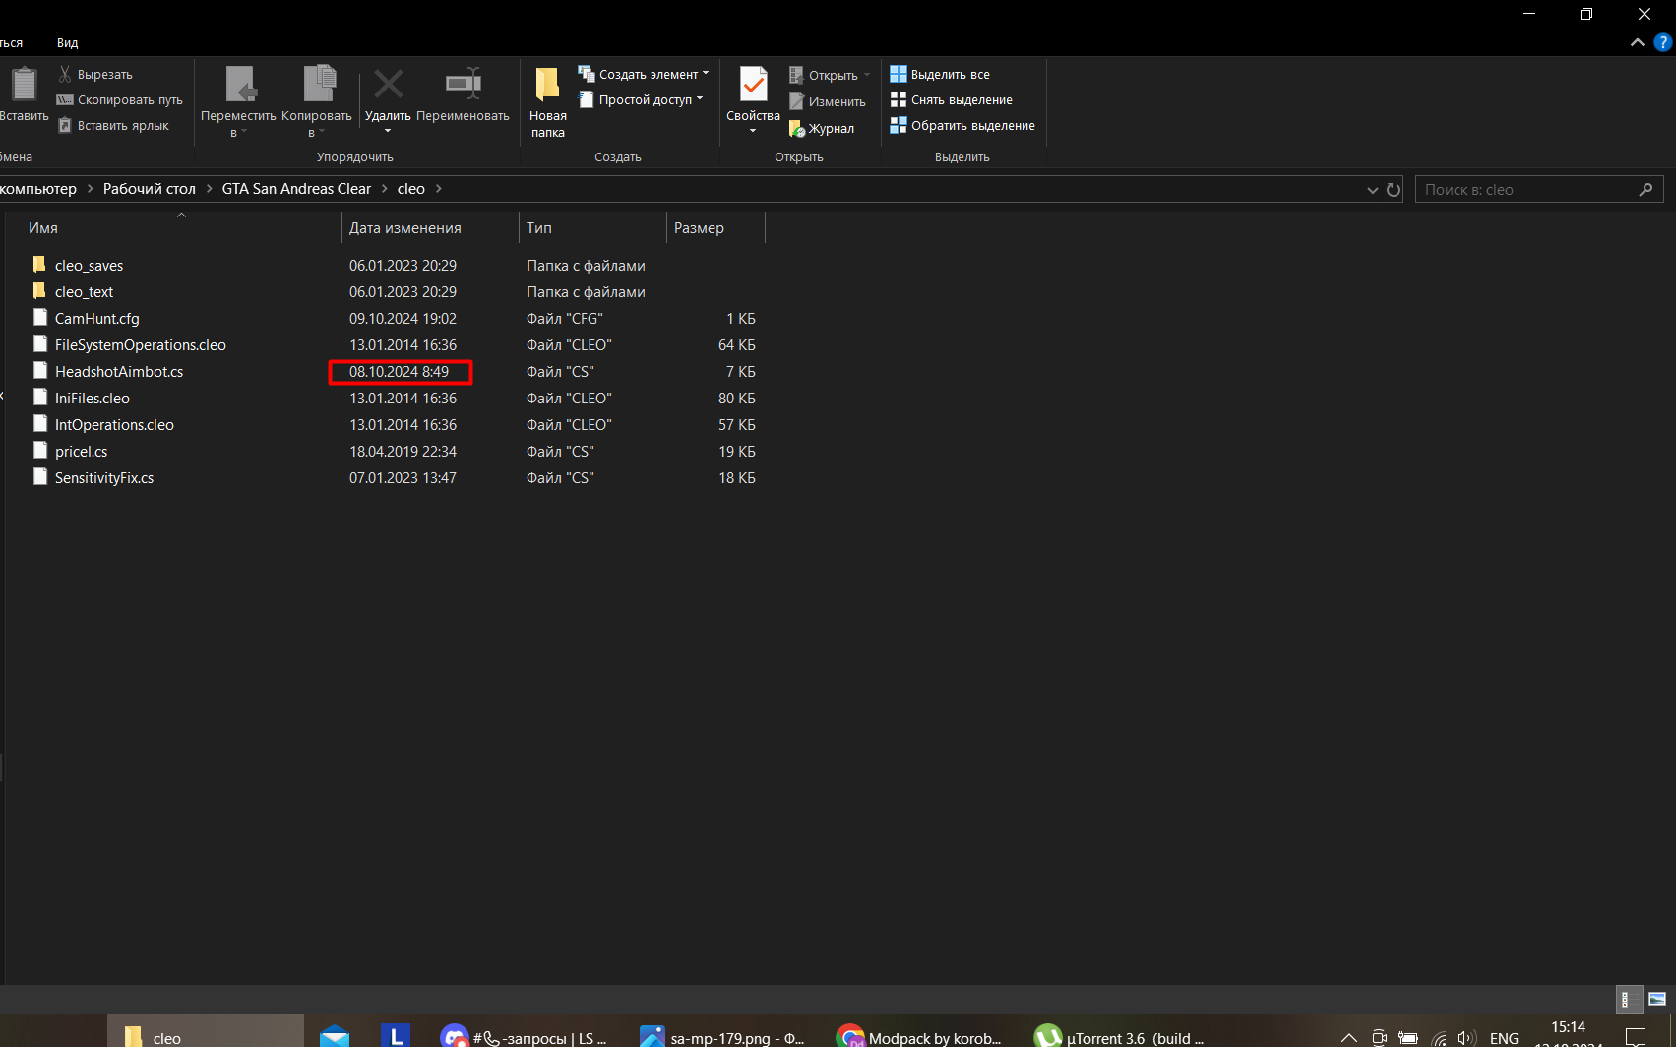Screen dimensions: 1676x1047
Task: Click the Move to (Переместить в) icon
Action: click(239, 85)
